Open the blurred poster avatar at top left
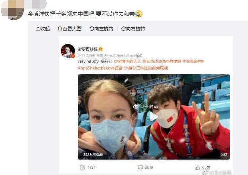248x175 pixels. (x=12, y=10)
